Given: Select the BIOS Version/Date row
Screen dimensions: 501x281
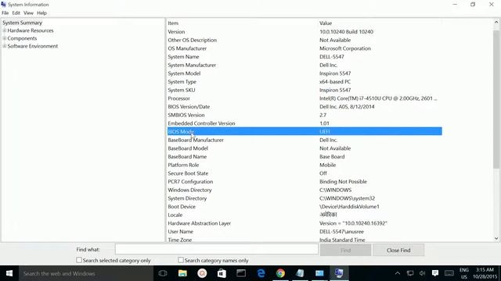Looking at the screenshot, I should click(x=305, y=107).
